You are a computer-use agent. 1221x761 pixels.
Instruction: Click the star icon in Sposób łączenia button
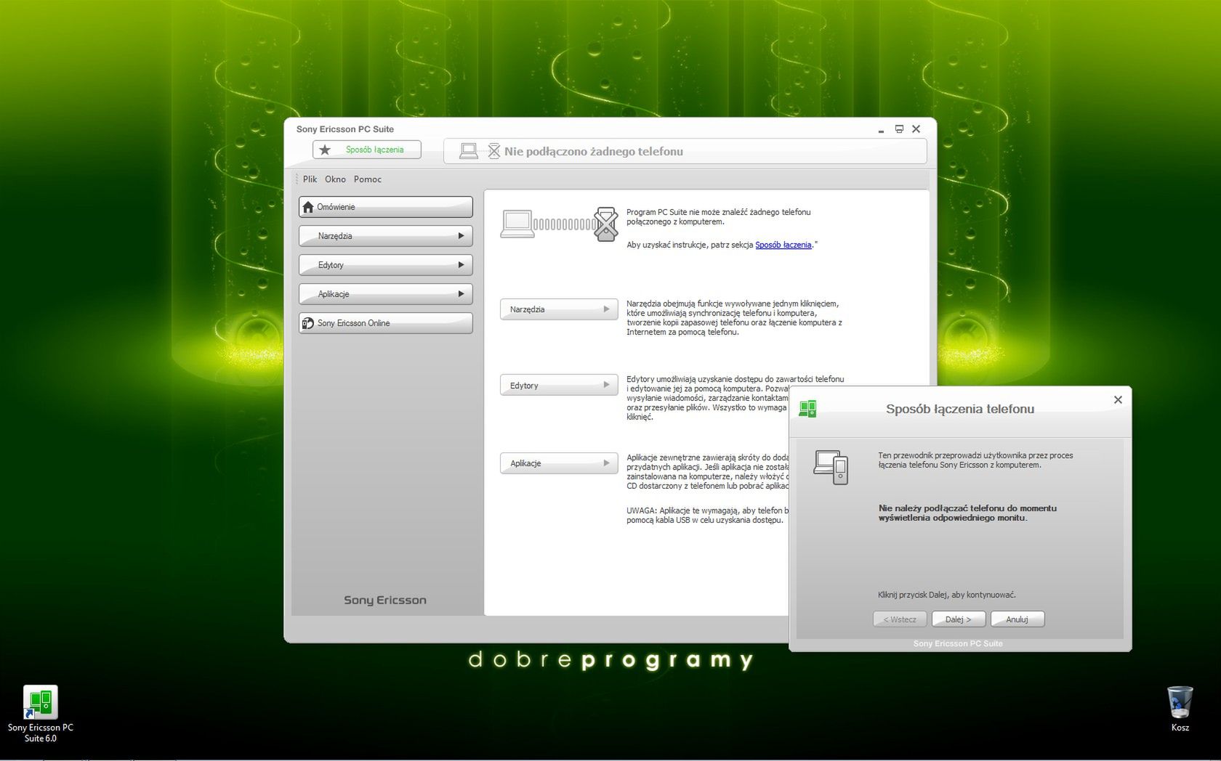325,150
